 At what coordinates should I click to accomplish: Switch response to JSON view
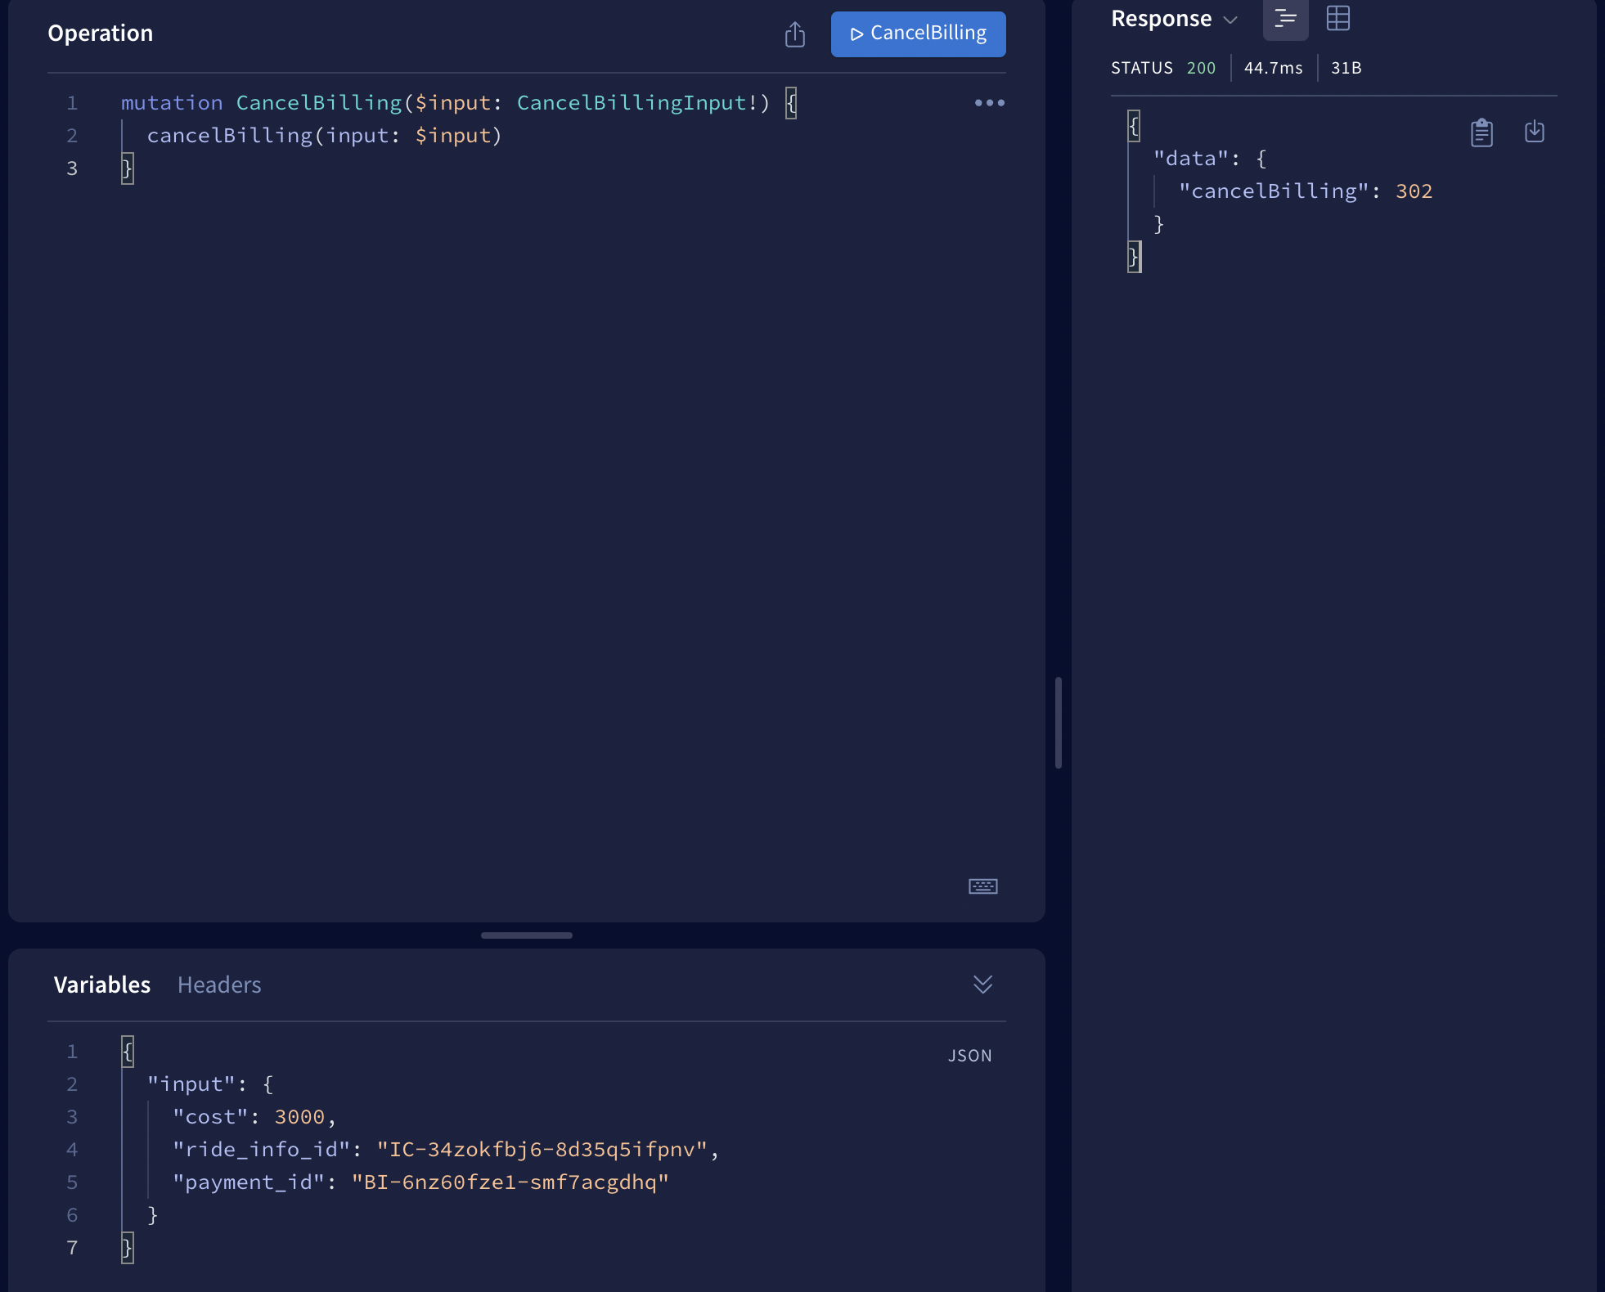click(1285, 18)
